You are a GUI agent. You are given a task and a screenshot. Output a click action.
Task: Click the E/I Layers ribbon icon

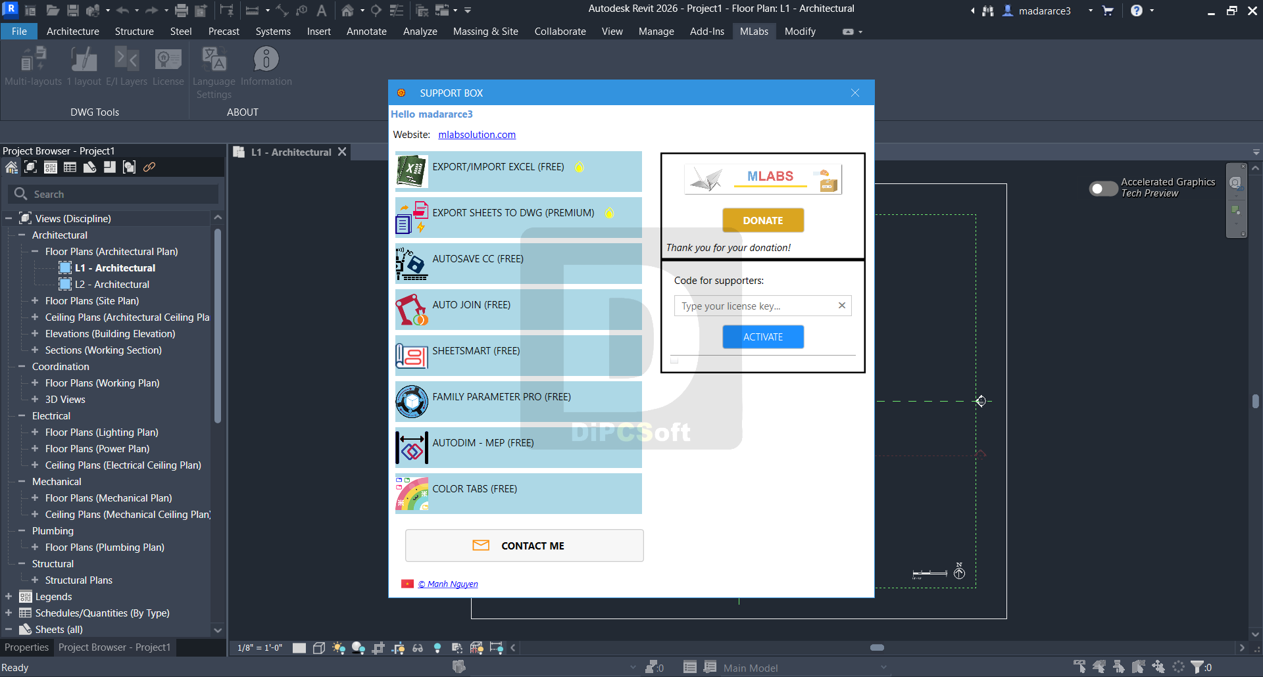click(126, 66)
